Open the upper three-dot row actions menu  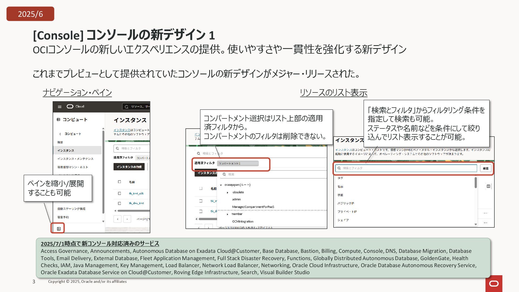485,213
